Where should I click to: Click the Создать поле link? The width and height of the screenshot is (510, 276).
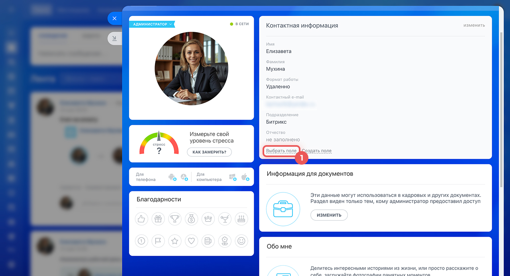point(317,151)
